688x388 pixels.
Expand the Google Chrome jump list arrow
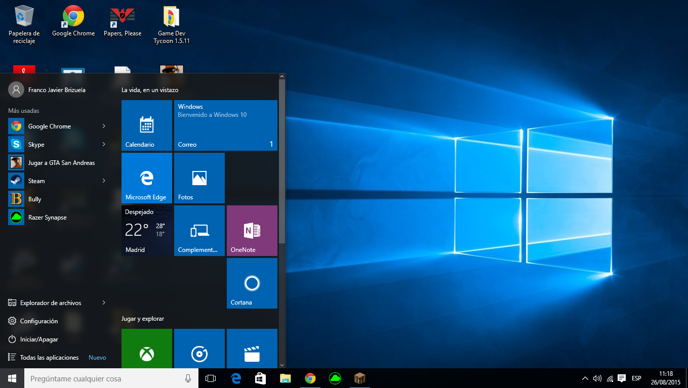[104, 126]
